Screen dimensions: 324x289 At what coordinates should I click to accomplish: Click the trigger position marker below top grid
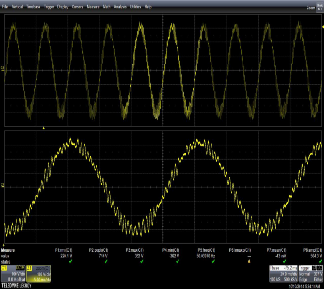(44, 128)
